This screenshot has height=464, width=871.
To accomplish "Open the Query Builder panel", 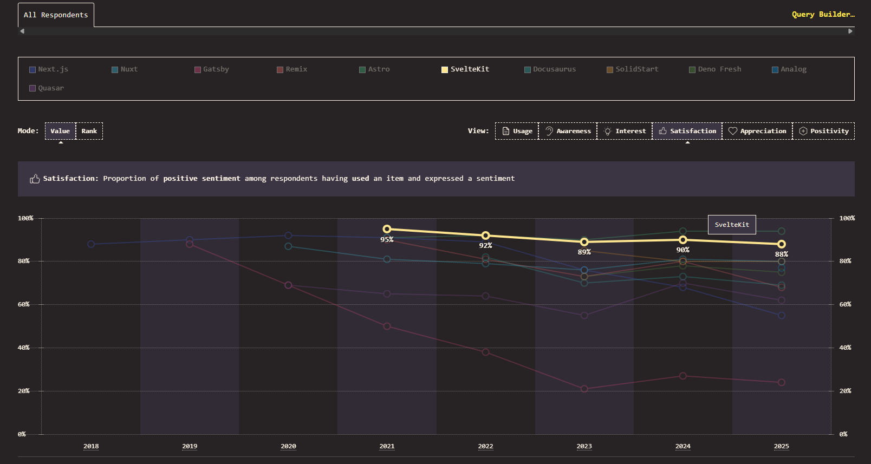I will [823, 15].
